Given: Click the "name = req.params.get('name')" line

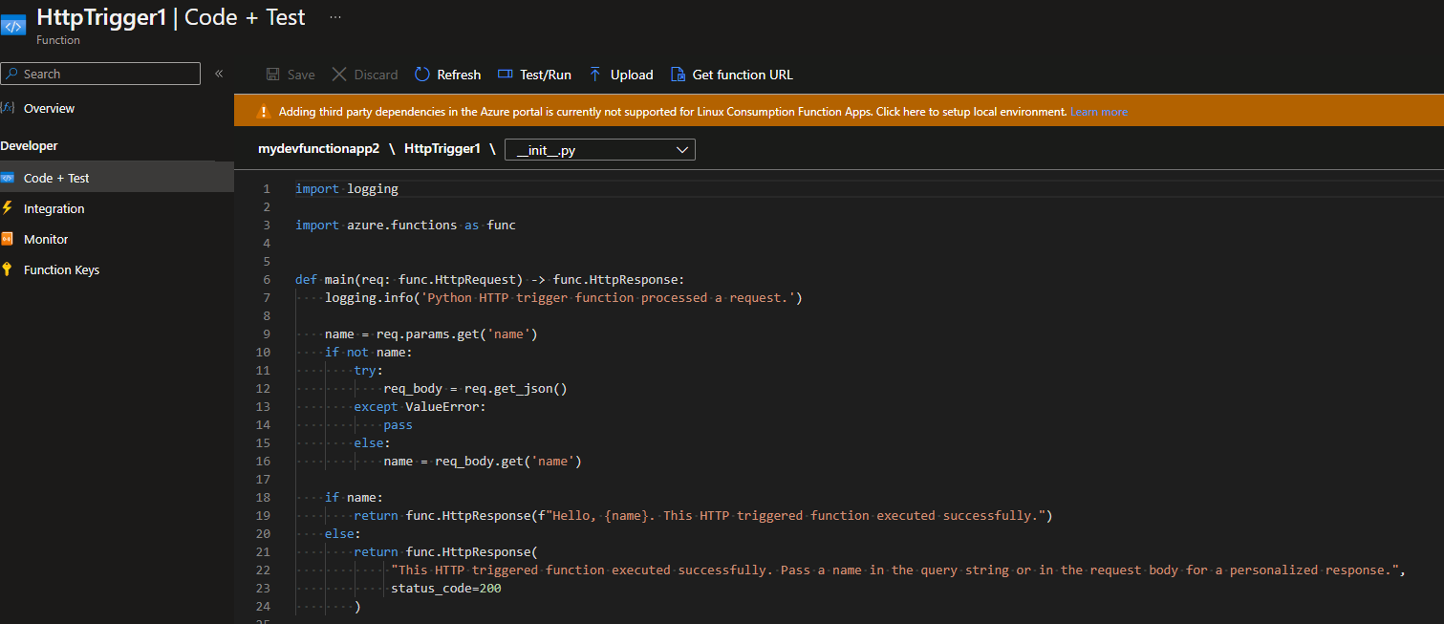Looking at the screenshot, I should (431, 334).
